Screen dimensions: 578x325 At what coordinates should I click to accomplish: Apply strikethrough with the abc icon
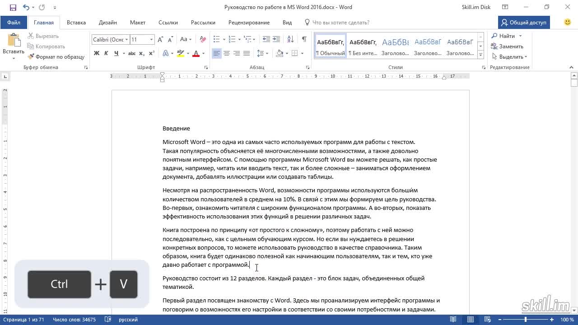[x=131, y=53]
